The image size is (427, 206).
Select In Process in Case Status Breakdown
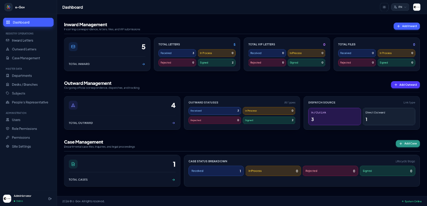[273, 171]
